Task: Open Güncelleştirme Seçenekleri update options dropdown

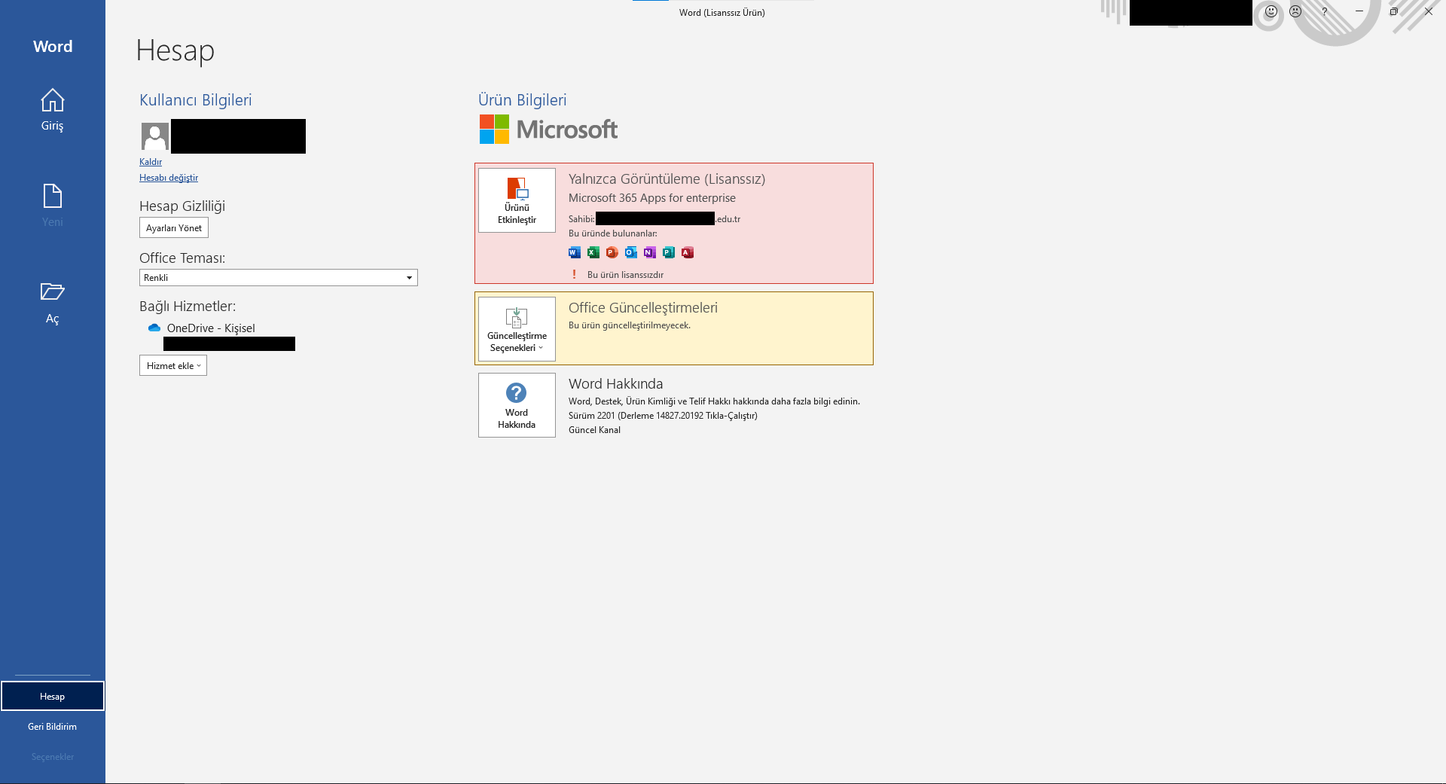Action: point(517,329)
